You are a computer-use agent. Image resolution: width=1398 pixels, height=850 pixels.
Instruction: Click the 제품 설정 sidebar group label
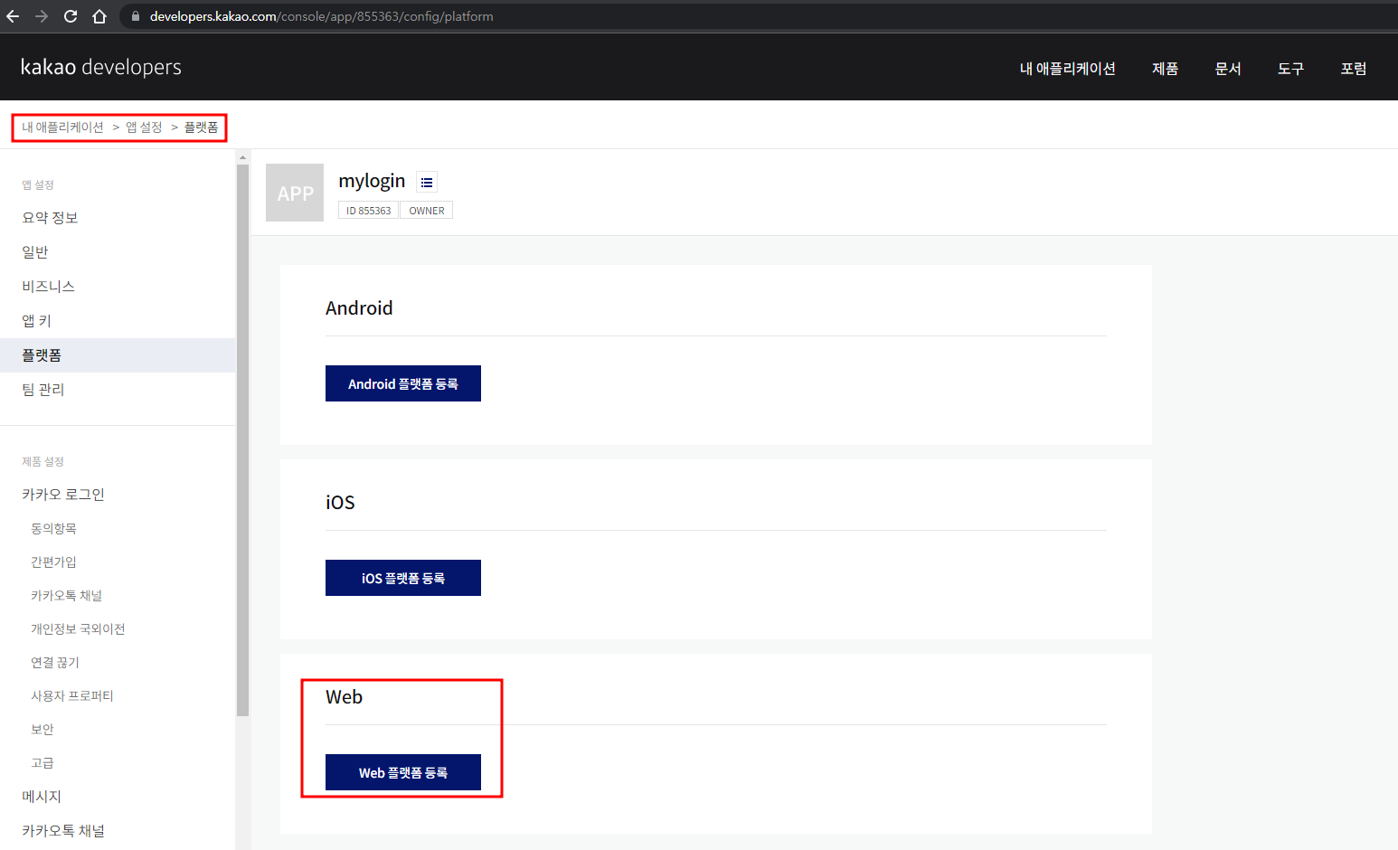[x=43, y=461]
